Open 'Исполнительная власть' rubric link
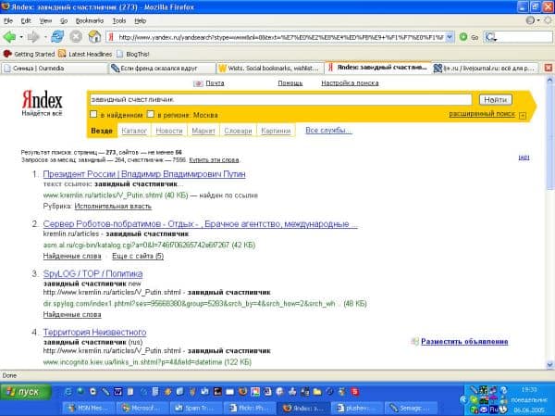 pyautogui.click(x=113, y=206)
